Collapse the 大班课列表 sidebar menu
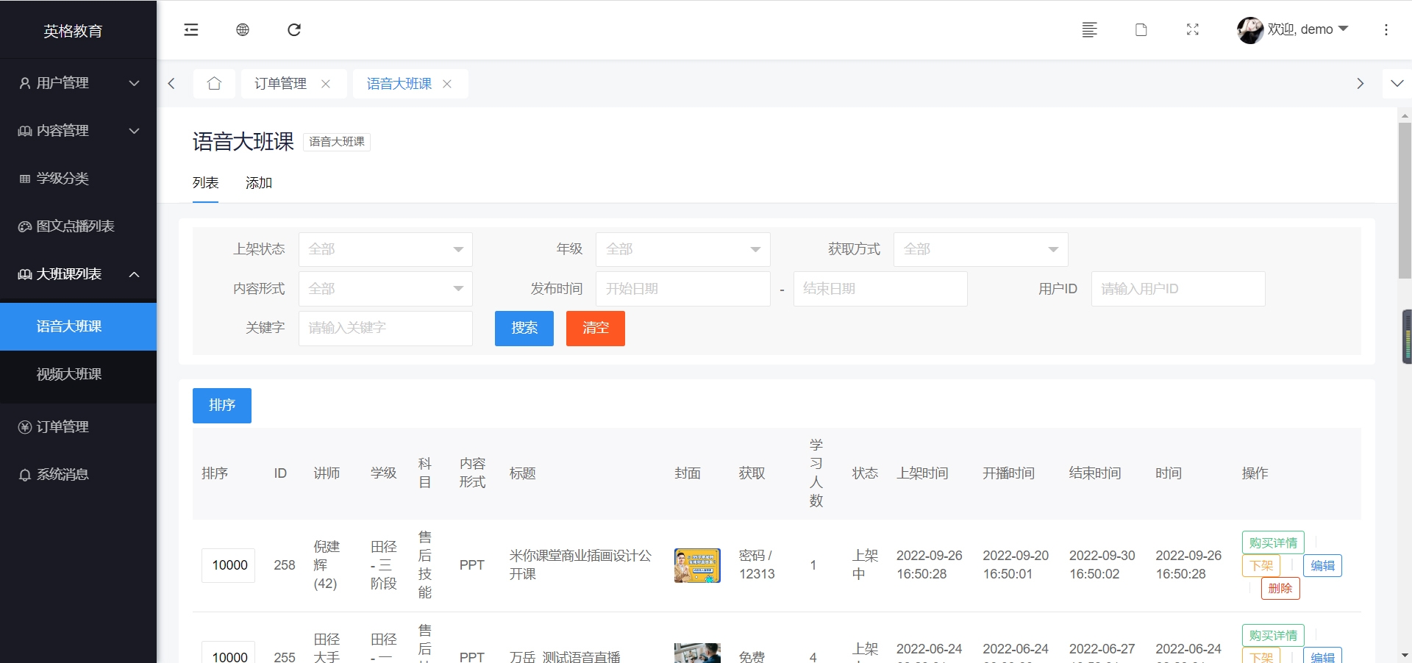This screenshot has height=663, width=1412. point(78,274)
